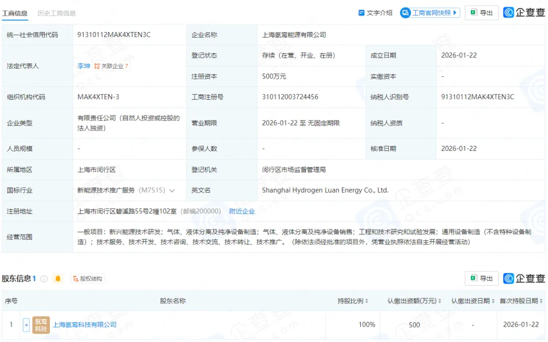Open the 股权结构 equity structure view
Image resolution: width=548 pixels, height=342 pixels.
[x=88, y=278]
